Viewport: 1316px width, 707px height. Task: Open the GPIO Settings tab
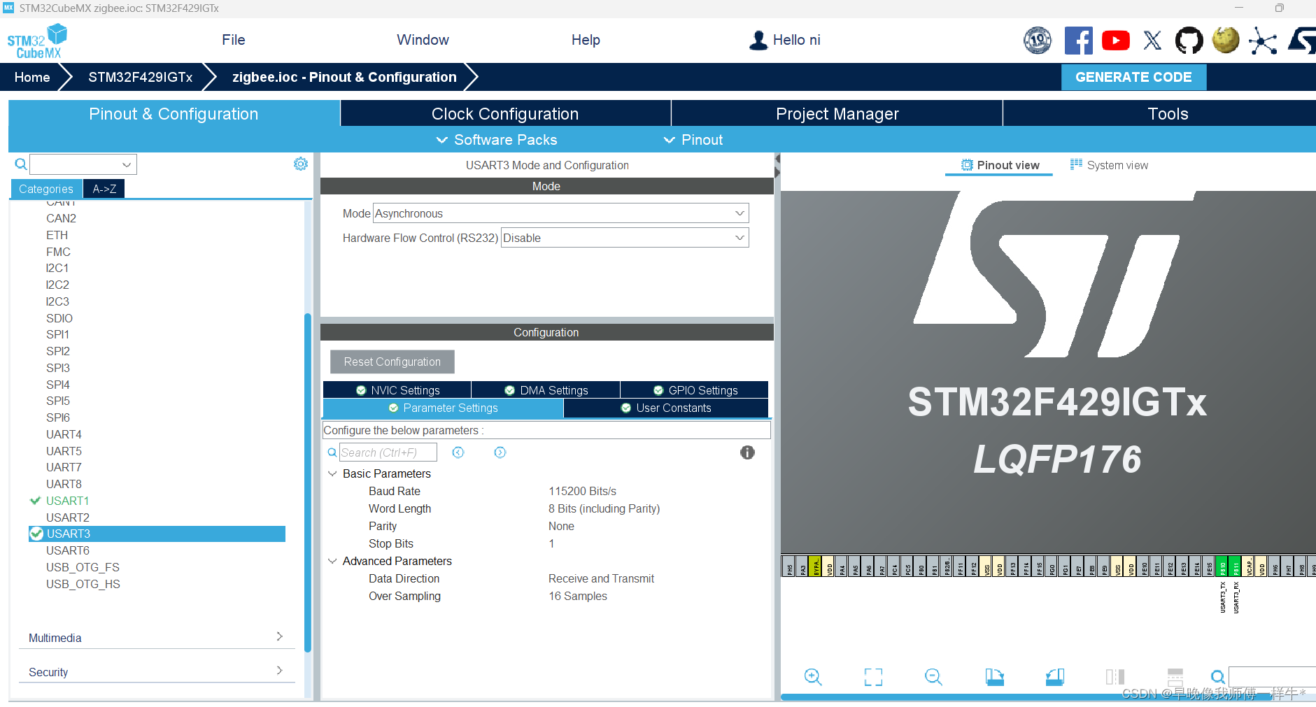695,390
